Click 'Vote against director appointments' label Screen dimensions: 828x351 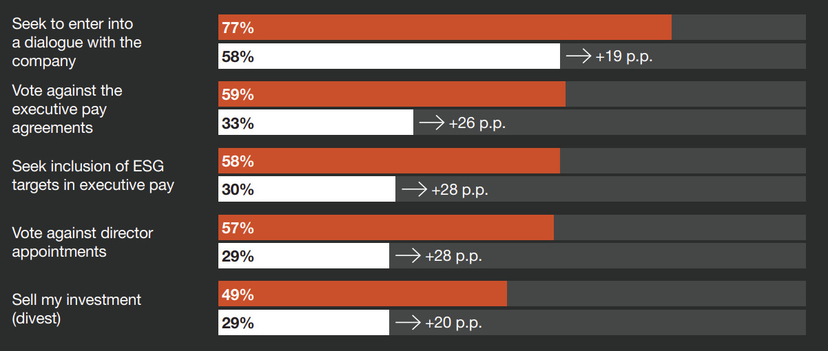tap(83, 242)
